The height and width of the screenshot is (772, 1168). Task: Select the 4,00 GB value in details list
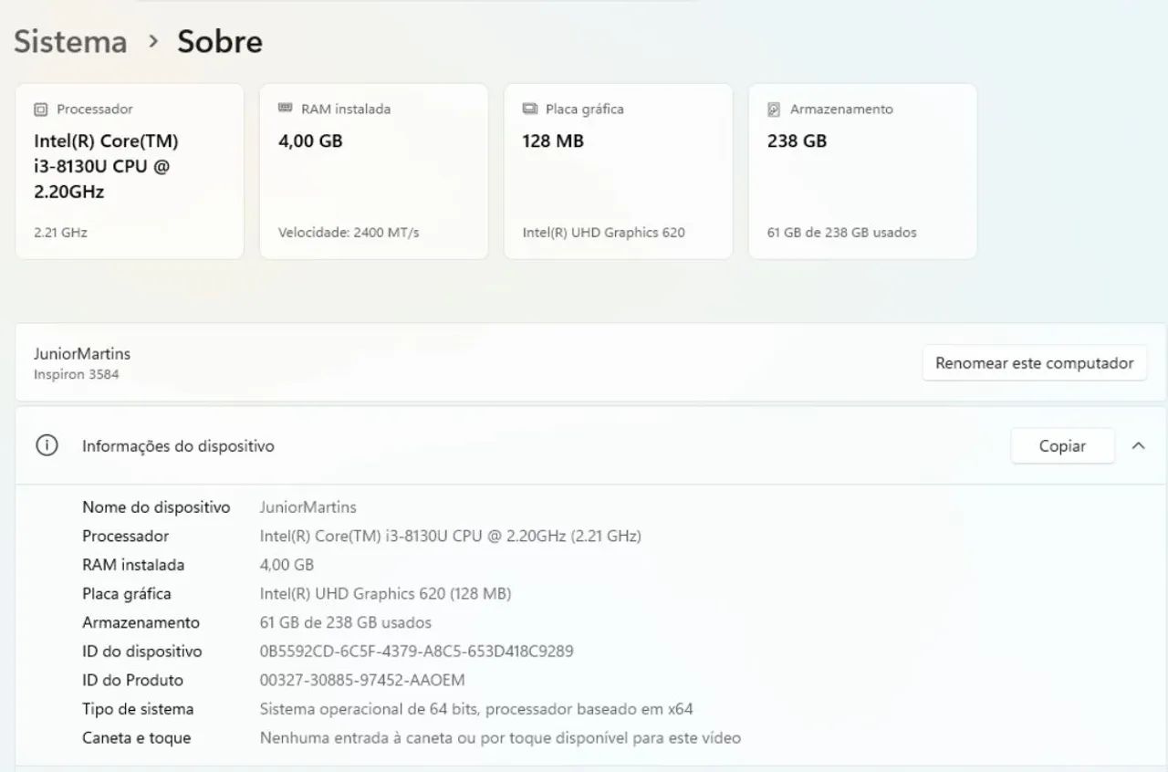point(287,565)
